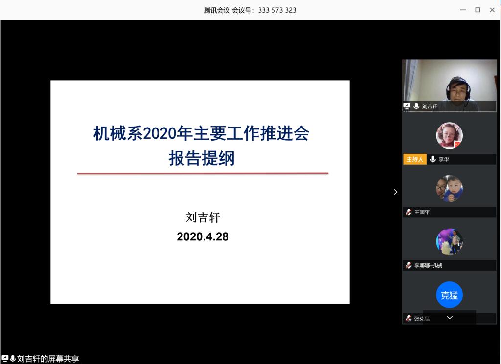Click the muted mic icon beside 王国平
The height and width of the screenshot is (364, 501).
(x=409, y=213)
